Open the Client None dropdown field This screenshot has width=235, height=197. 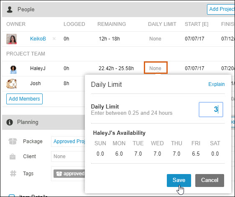68,157
